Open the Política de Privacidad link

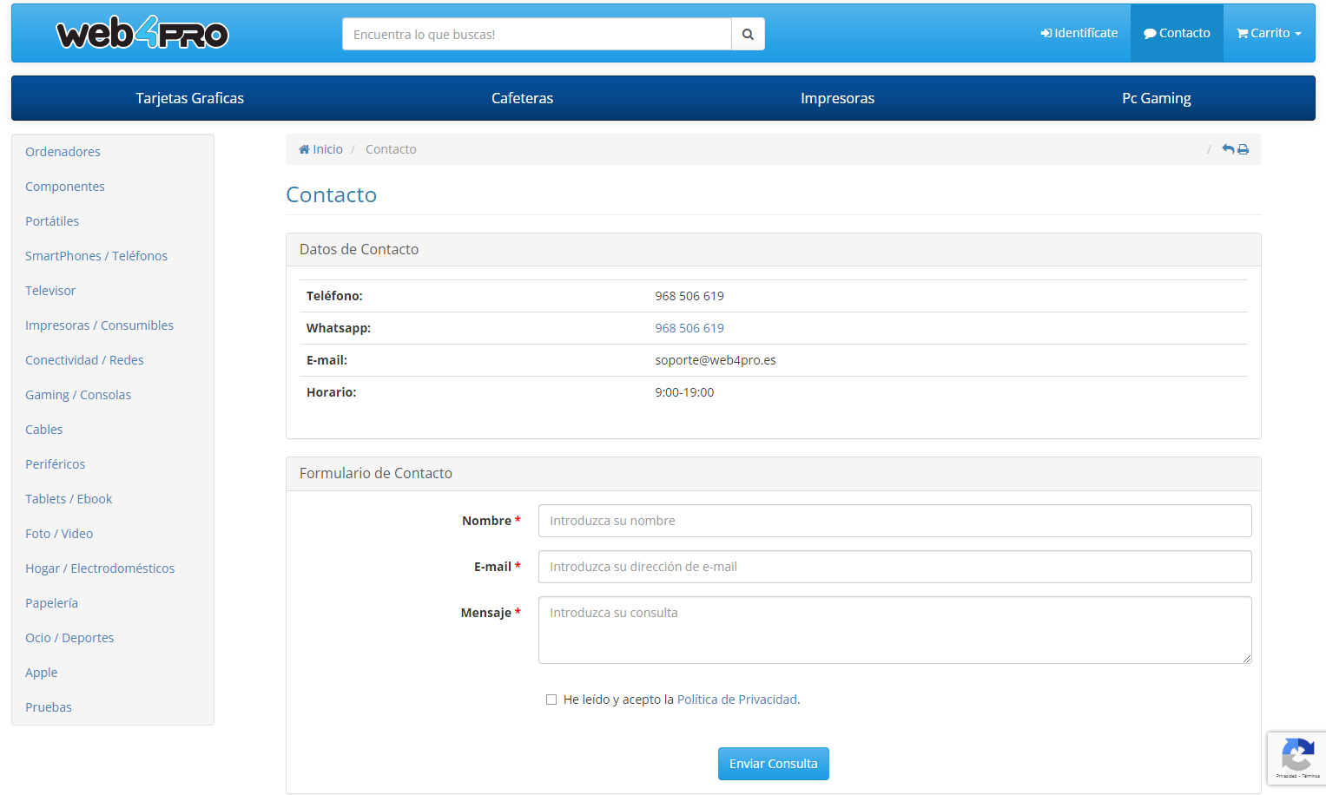[x=736, y=700]
